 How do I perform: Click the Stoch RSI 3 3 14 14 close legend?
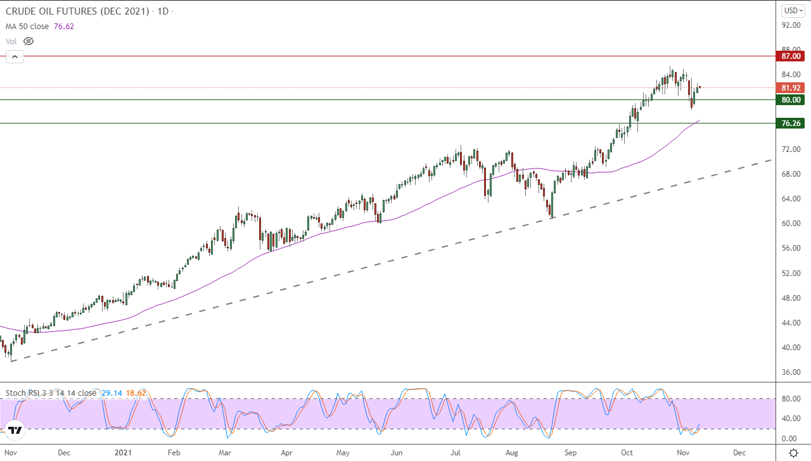coord(51,393)
